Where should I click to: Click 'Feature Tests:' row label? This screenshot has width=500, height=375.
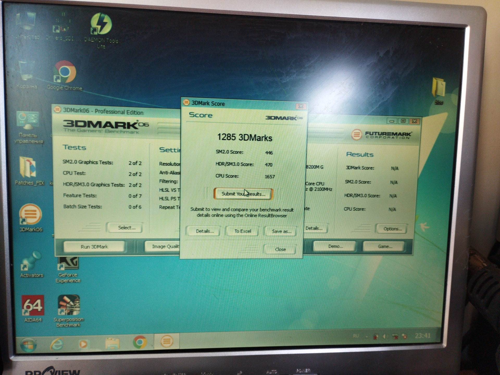pyautogui.click(x=80, y=195)
